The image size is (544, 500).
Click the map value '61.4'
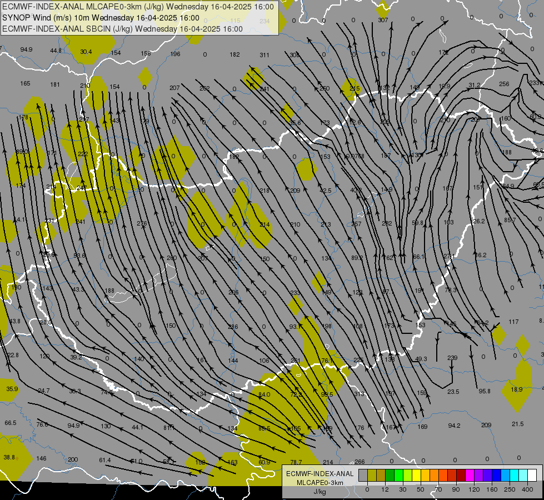point(105,460)
